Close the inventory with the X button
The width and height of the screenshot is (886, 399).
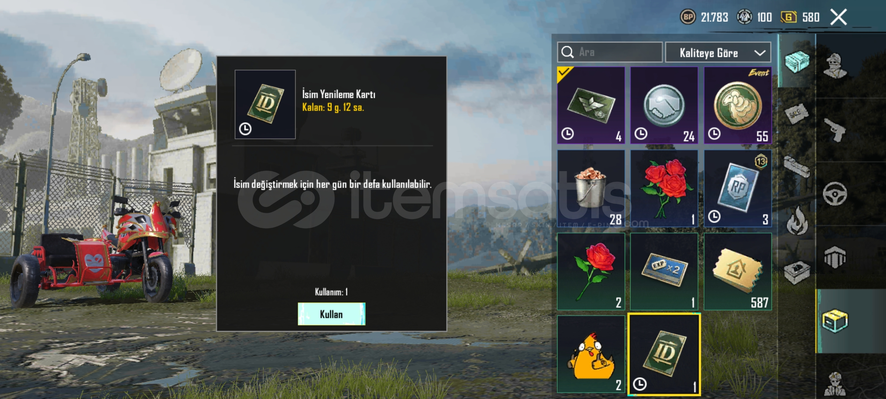point(838,17)
